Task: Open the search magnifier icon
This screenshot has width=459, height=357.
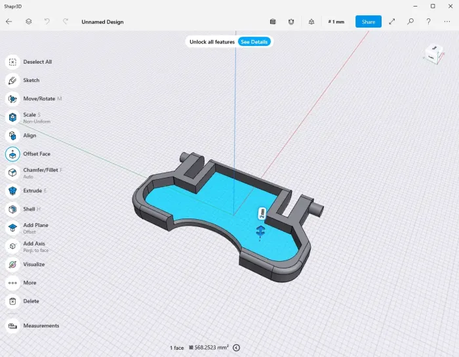Action: click(x=410, y=22)
